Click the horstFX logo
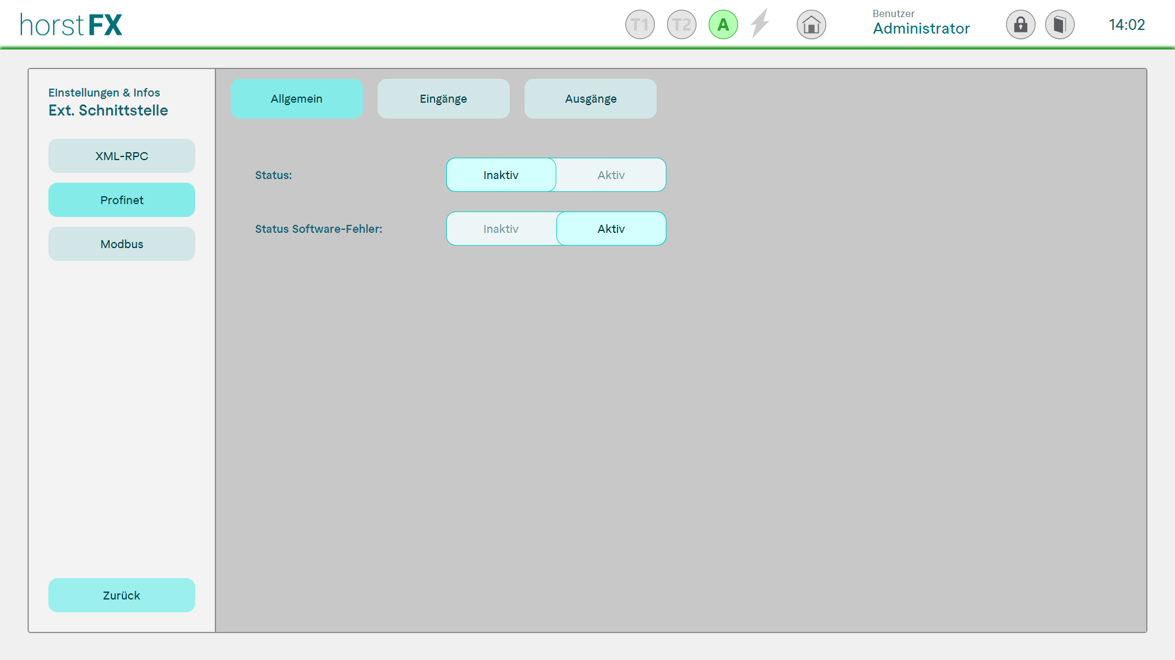This screenshot has height=660, width=1175. click(x=71, y=25)
